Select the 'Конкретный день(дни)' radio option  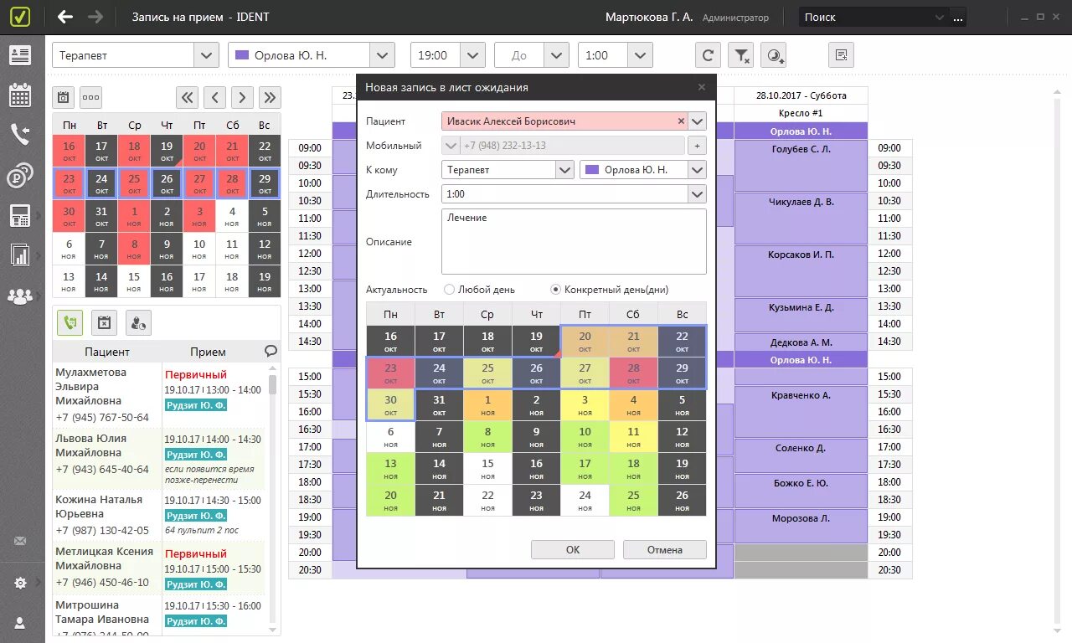click(555, 290)
